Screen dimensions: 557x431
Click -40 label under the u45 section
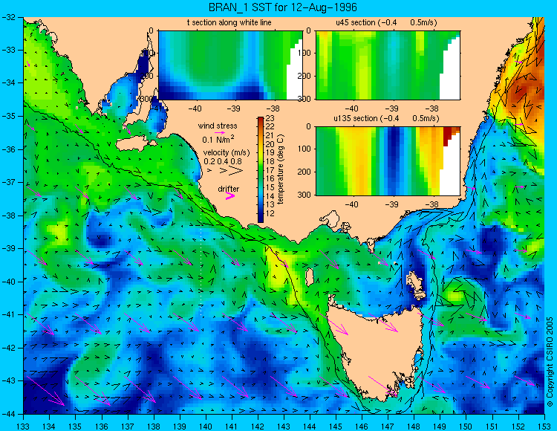point(352,108)
